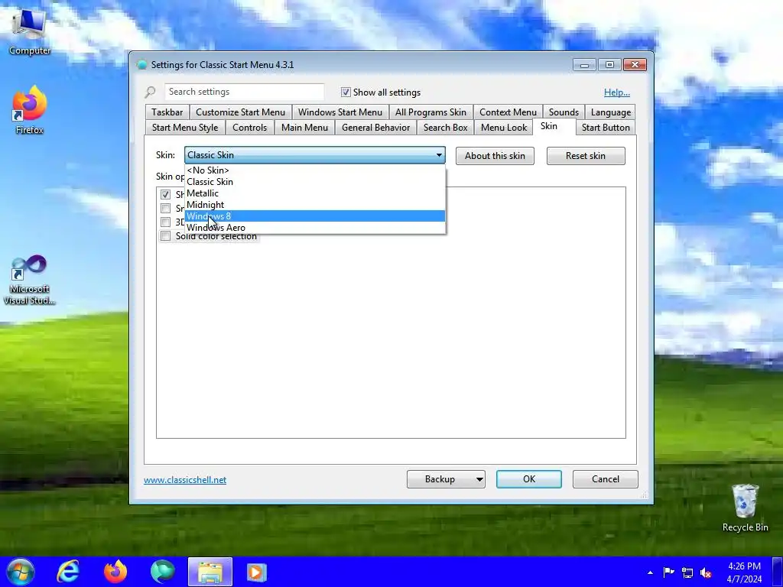Image resolution: width=783 pixels, height=587 pixels.
Task: Uncheck the first checked skin option
Action: tap(165, 194)
